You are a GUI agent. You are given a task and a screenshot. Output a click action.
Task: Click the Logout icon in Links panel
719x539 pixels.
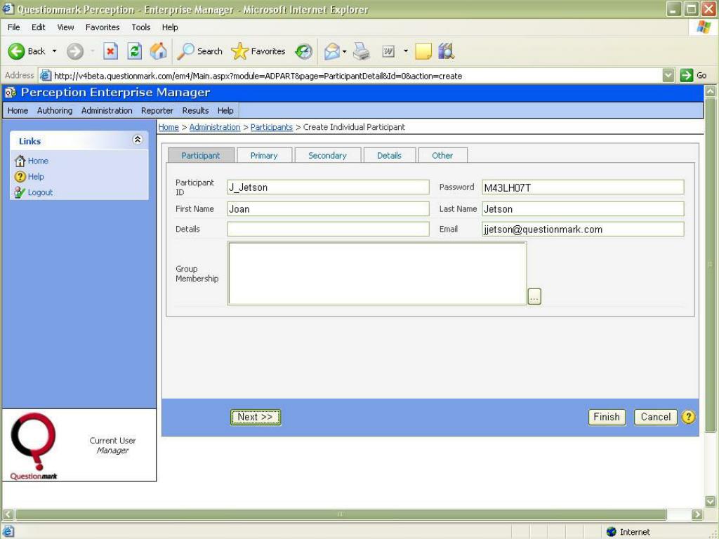point(20,192)
